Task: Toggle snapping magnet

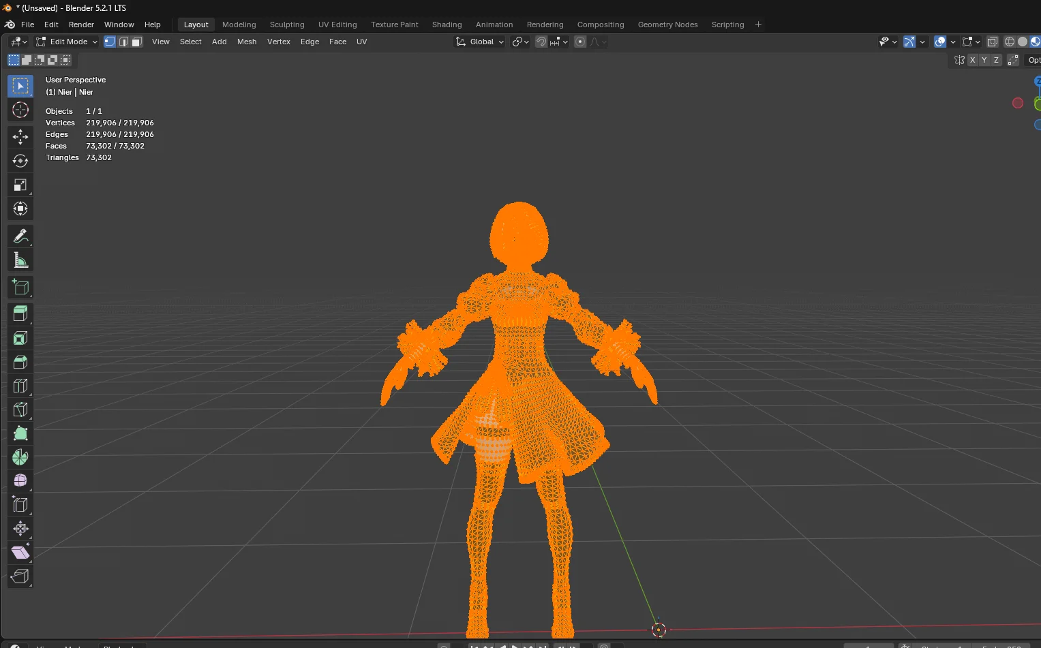Action: 541,42
